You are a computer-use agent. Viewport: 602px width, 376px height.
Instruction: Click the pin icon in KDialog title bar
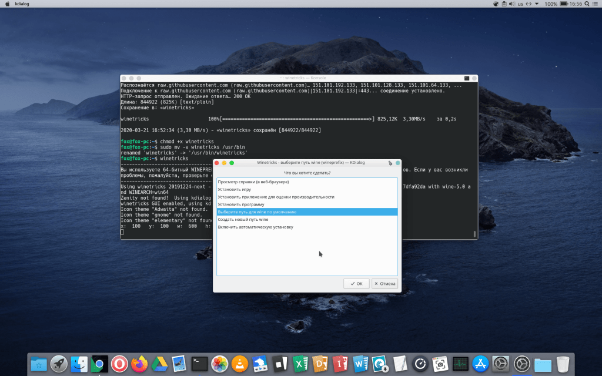[390, 163]
